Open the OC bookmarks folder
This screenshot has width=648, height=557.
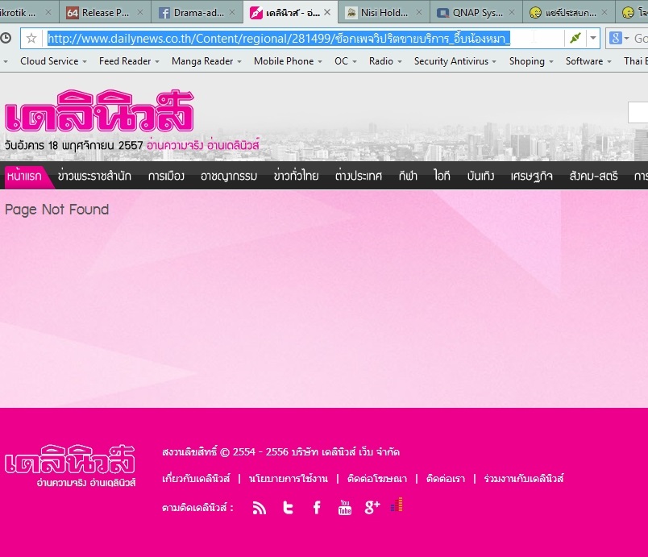[346, 61]
